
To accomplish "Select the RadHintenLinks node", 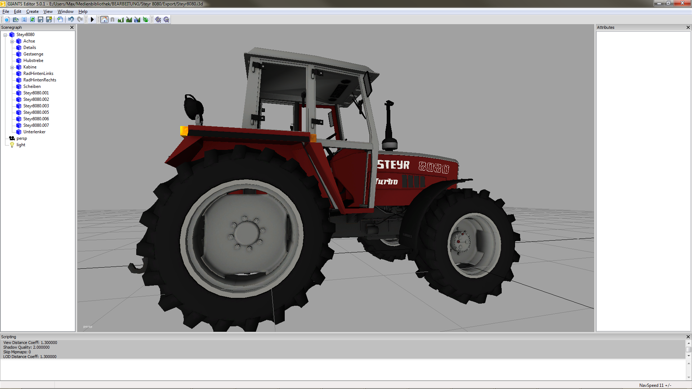I will pyautogui.click(x=38, y=73).
